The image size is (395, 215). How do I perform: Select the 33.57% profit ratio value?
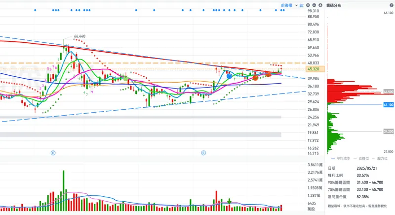point(363,175)
